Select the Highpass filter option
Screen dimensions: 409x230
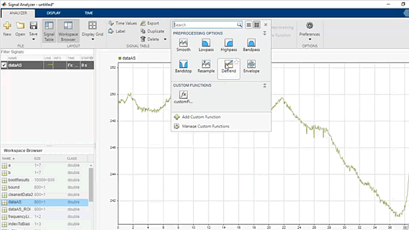coord(229,45)
